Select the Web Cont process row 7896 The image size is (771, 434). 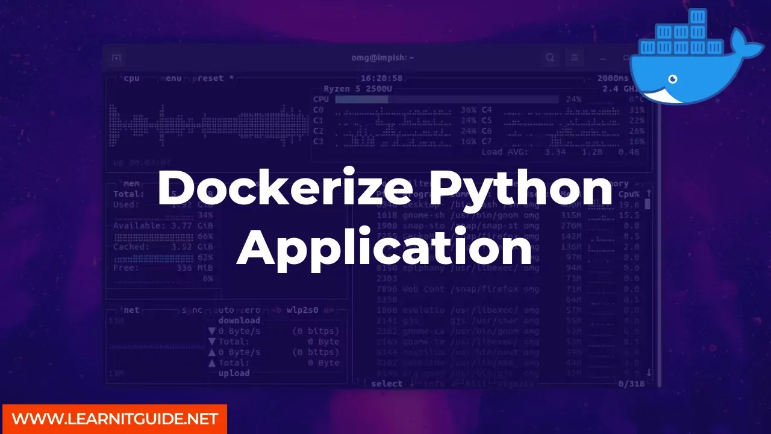pos(507,289)
